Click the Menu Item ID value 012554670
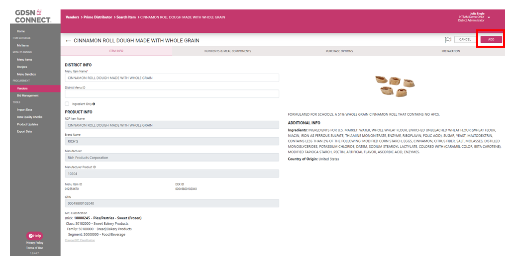The height and width of the screenshot is (265, 512). (x=72, y=189)
